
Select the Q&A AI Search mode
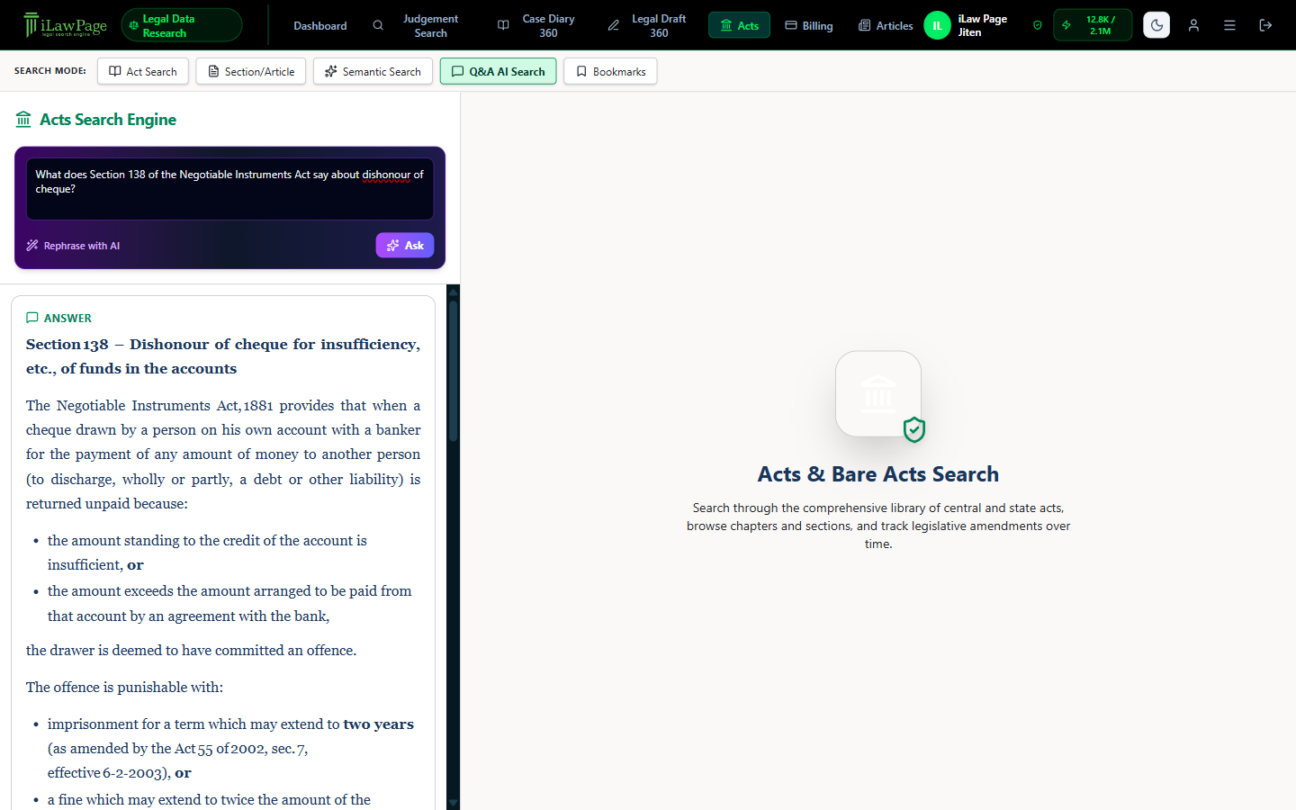pos(498,71)
